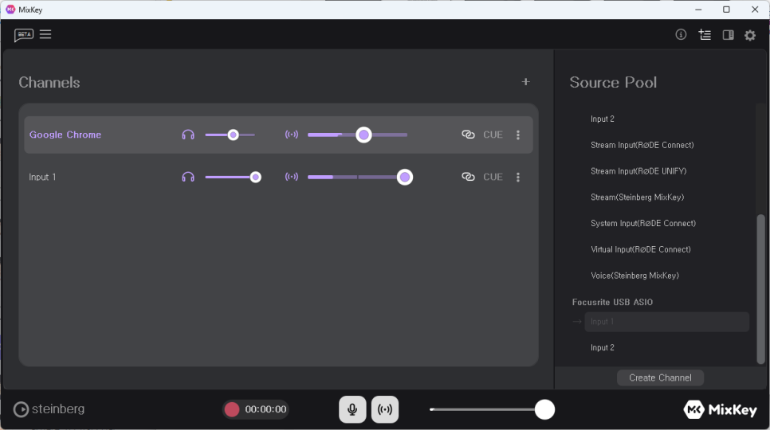Open more options for Input 1 channel
The width and height of the screenshot is (770, 430).
coord(518,177)
